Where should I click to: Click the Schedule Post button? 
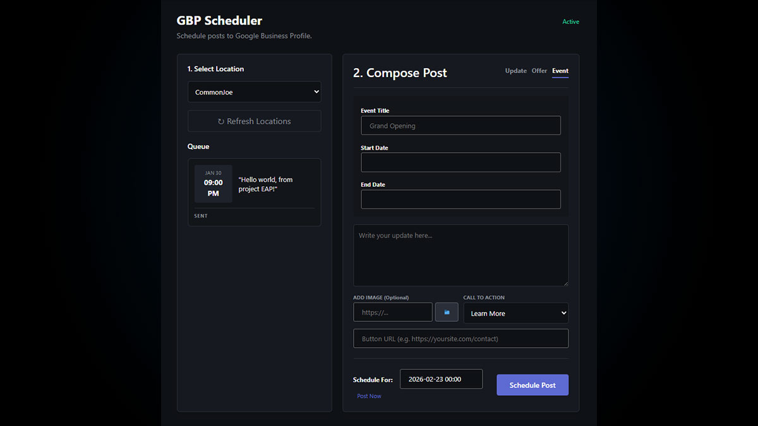pyautogui.click(x=532, y=384)
